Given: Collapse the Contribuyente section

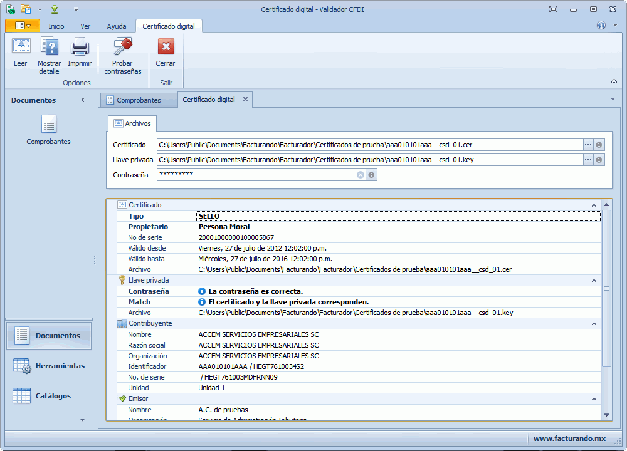Looking at the screenshot, I should 594,324.
